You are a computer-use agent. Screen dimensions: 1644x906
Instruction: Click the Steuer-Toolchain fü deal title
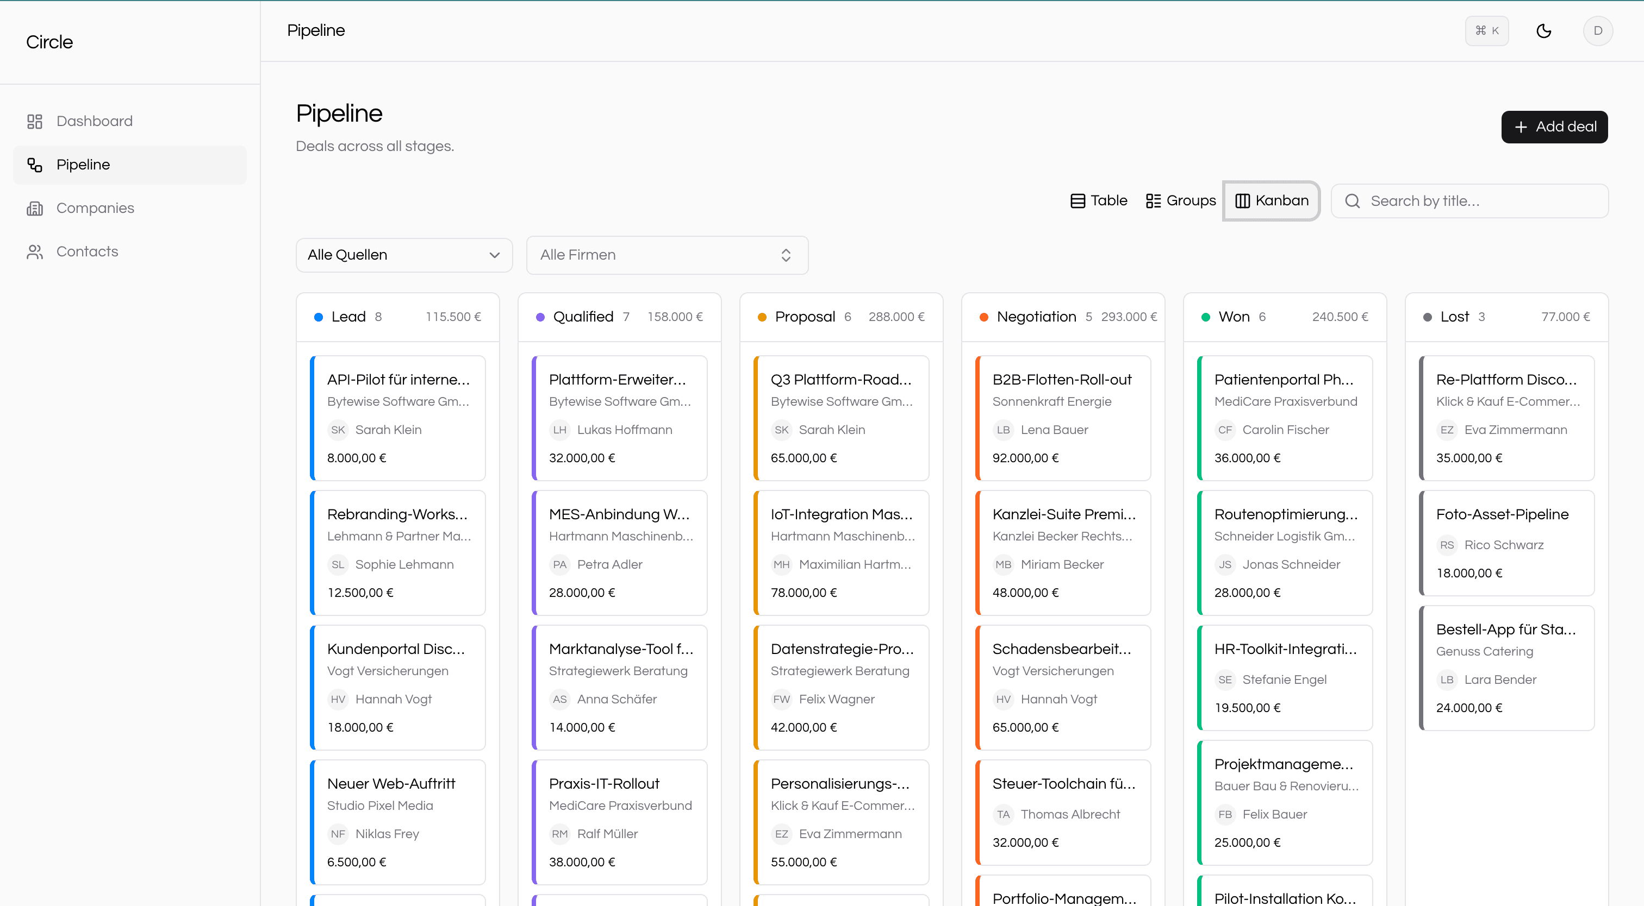click(1064, 784)
